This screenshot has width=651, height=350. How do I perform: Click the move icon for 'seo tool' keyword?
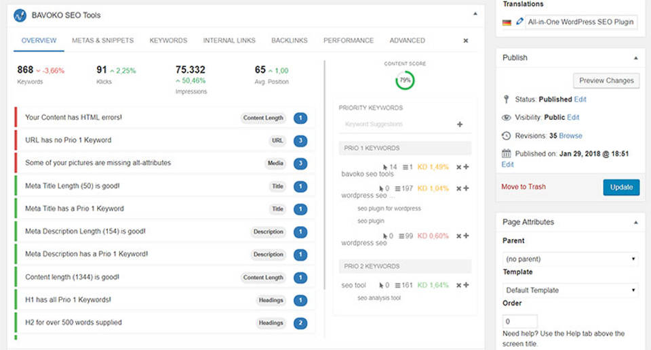pyautogui.click(x=466, y=286)
